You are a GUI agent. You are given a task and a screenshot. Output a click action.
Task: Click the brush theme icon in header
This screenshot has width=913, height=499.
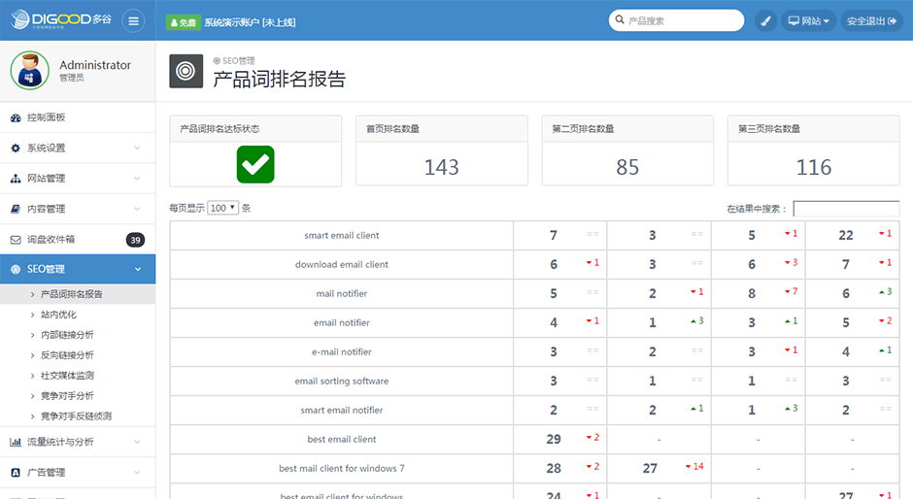click(765, 20)
